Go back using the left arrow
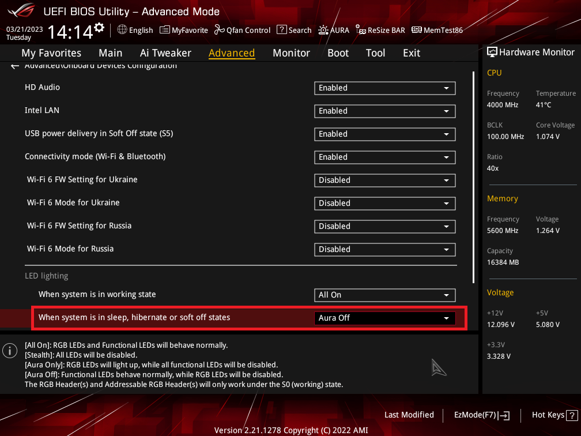Viewport: 581px width, 436px height. (x=15, y=66)
